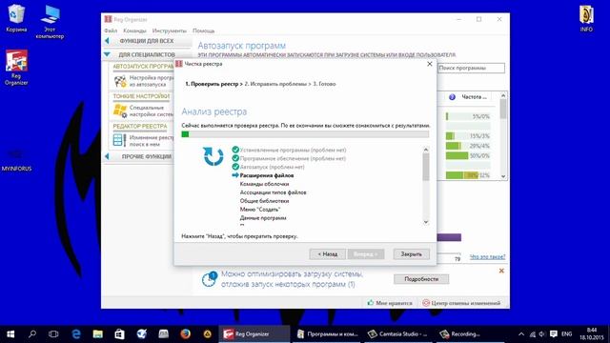The height and width of the screenshot is (343, 610).
Task: Collapse ДЛЯ СПЕЦИАЛИСТОВ section
Action: pos(148,55)
